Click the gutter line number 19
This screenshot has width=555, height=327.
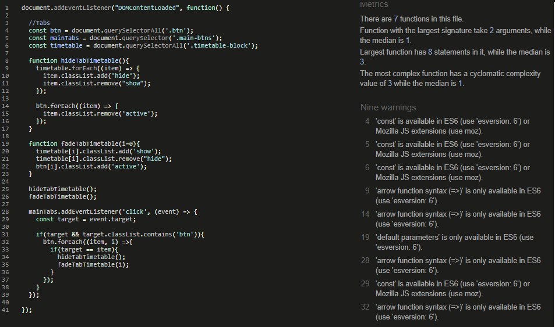click(x=5, y=143)
